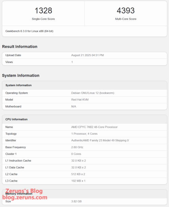Click the Motherboard N/A value
169x207 pixels.
click(x=74, y=107)
